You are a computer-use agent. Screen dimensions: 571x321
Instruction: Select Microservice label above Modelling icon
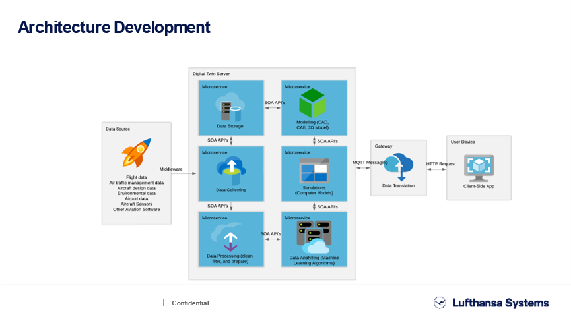tap(298, 87)
